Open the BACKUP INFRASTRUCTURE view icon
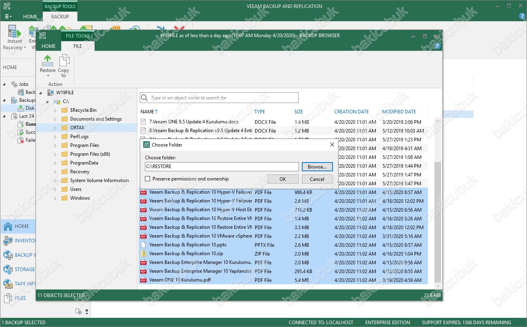The image size is (527, 327). pos(8,255)
